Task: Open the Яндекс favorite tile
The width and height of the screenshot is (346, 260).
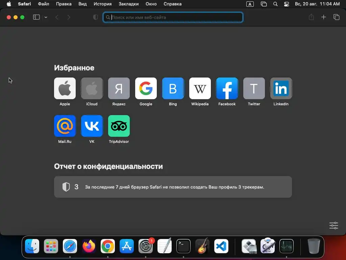Action: point(119,88)
